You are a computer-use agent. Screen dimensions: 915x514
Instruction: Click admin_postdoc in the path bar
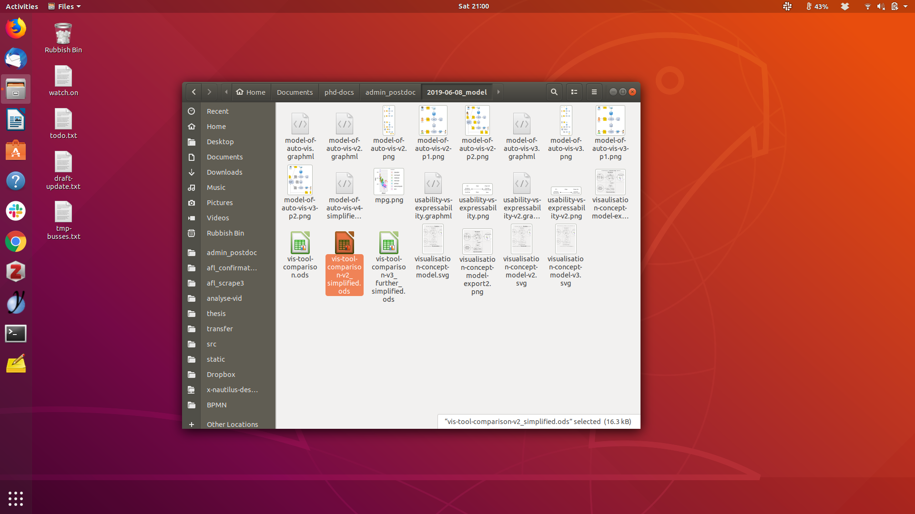tap(390, 92)
